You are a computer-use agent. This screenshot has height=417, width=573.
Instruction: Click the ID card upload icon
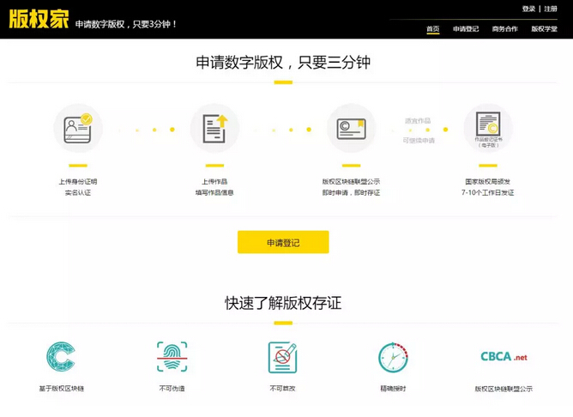(77, 129)
